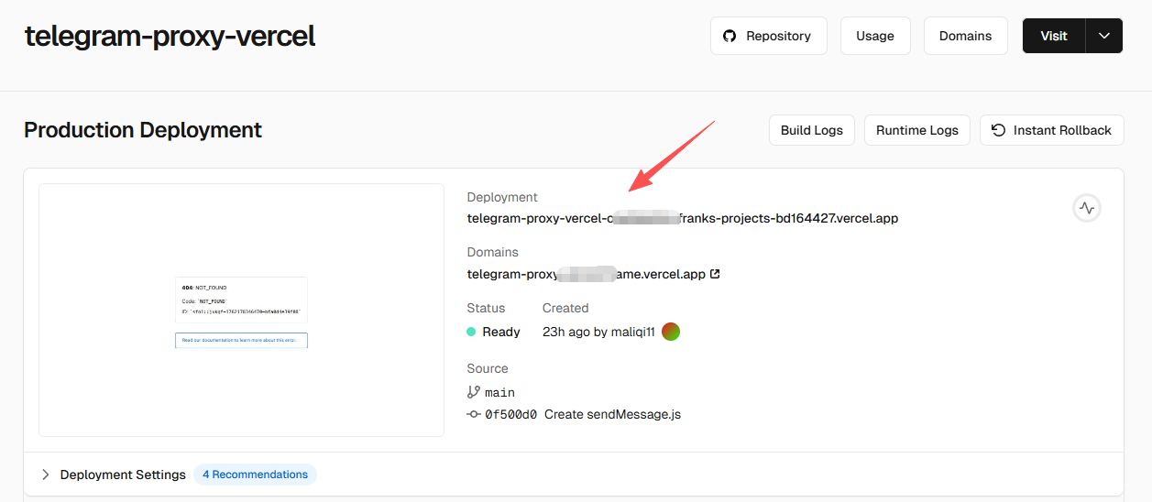
Task: Go to the Domains page
Action: (x=965, y=36)
